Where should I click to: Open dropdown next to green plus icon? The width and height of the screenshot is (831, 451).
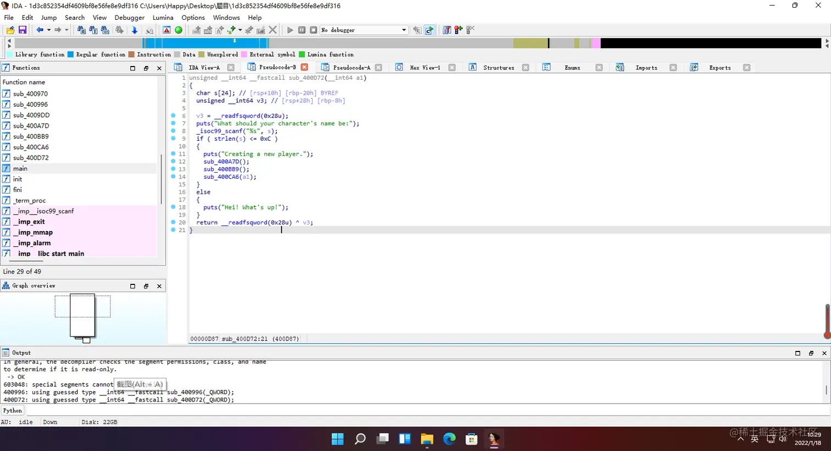coord(240,30)
